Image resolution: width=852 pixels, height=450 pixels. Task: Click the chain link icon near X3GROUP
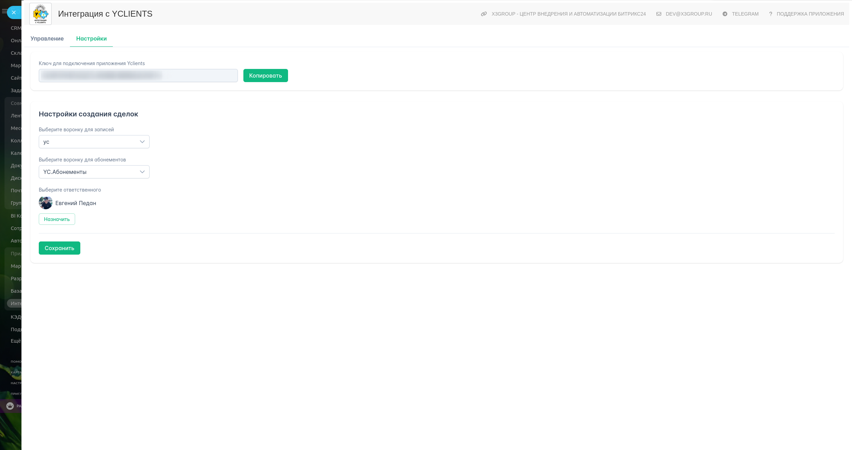coord(484,14)
